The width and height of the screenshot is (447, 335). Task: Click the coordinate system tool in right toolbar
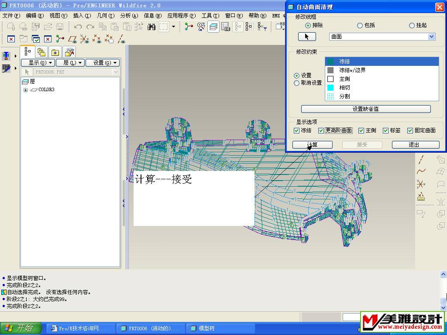tap(421, 184)
